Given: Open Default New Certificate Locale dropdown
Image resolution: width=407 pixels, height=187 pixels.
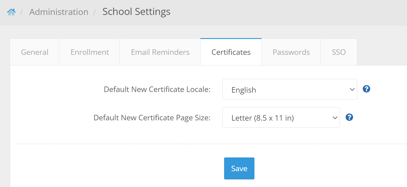Looking at the screenshot, I should pos(290,89).
